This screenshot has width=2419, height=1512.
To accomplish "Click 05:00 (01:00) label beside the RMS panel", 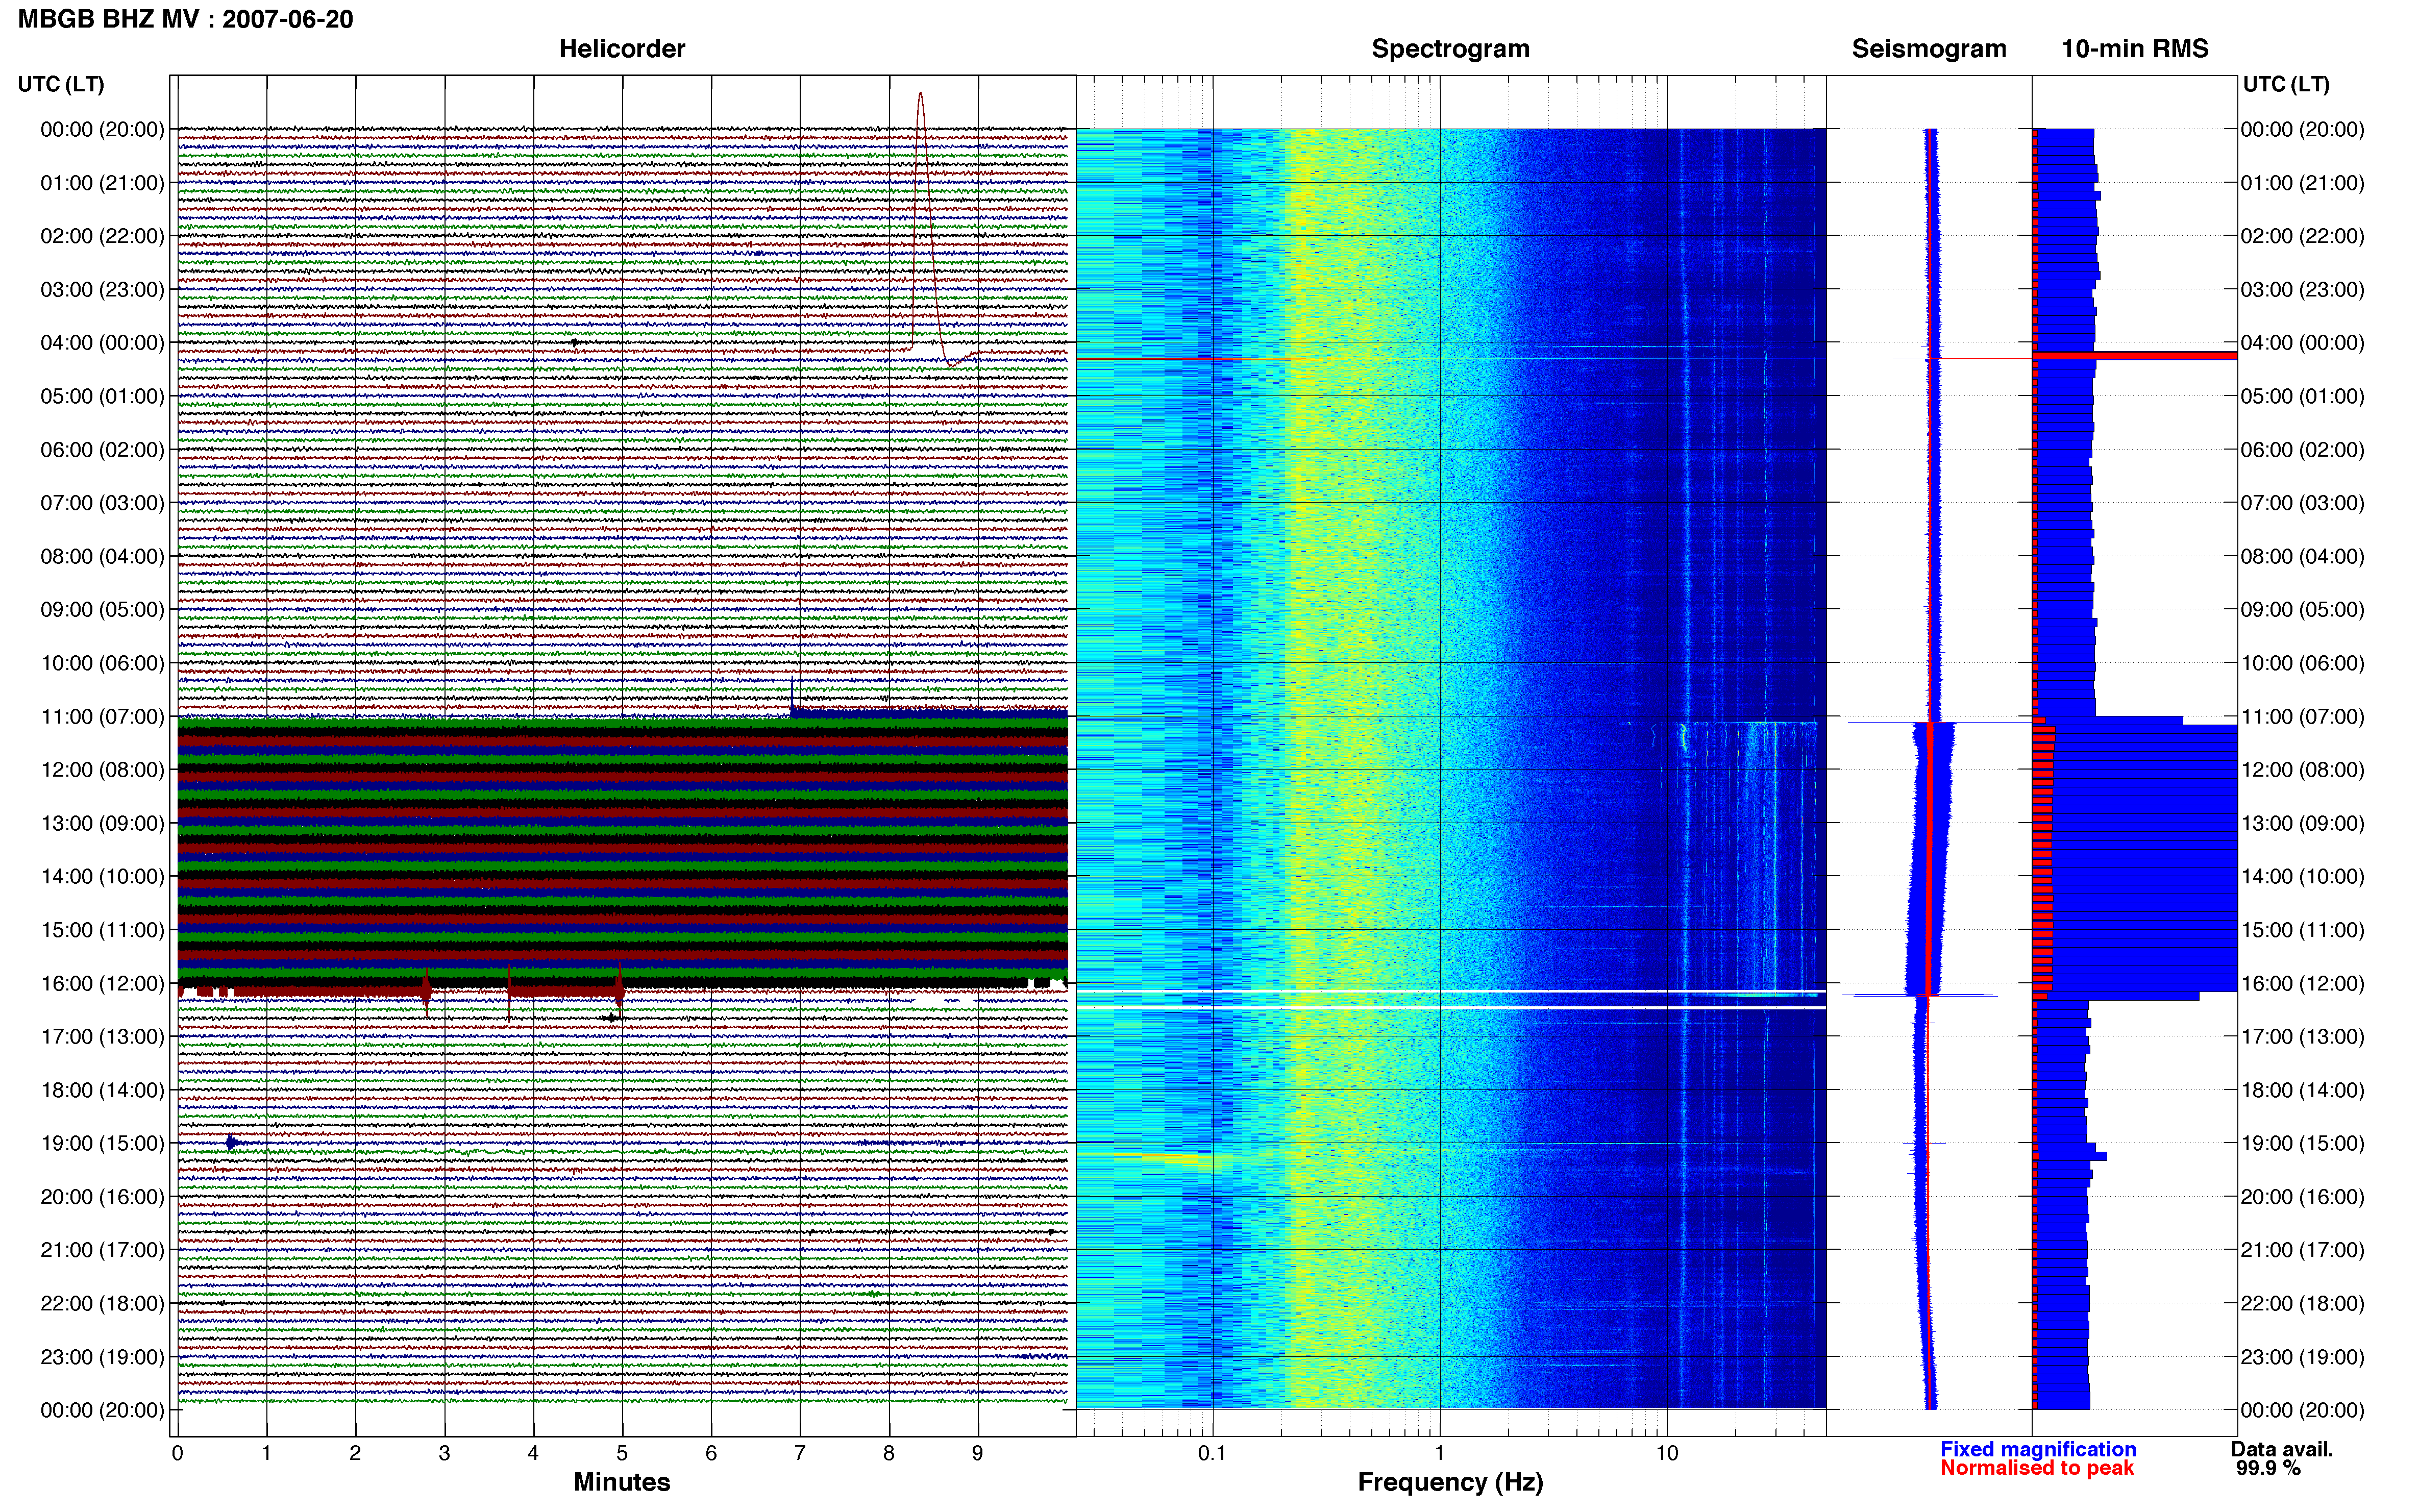I will (x=2302, y=397).
